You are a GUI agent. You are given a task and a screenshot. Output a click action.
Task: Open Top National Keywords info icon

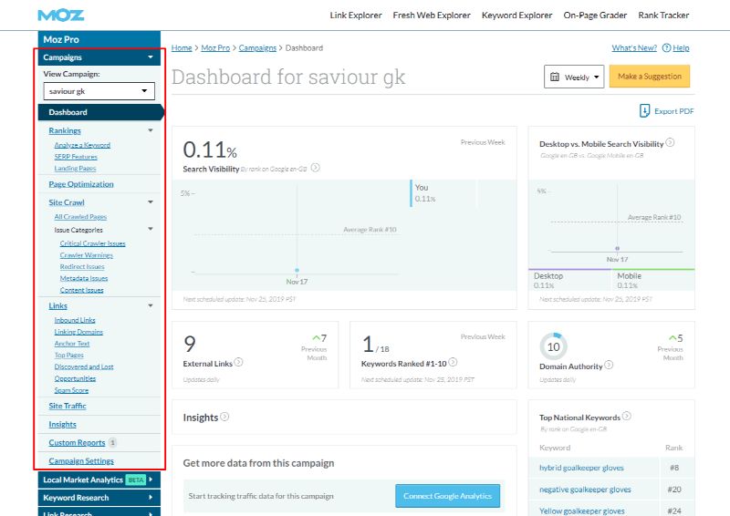point(627,416)
